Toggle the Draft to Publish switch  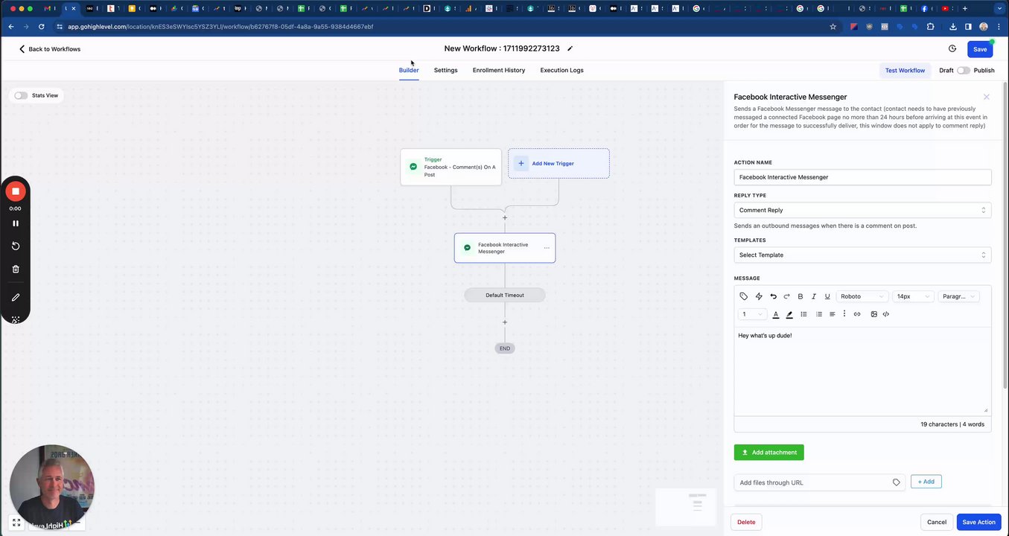click(964, 70)
